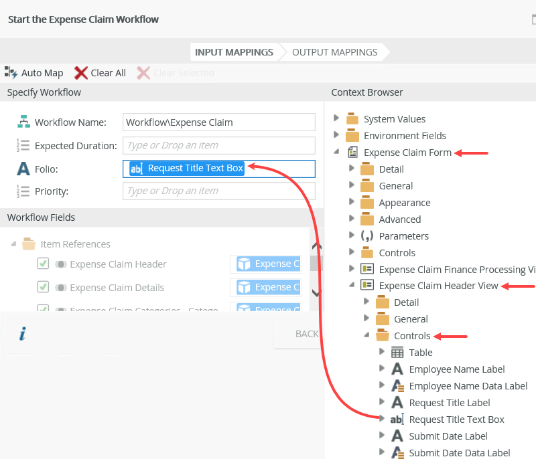Select the Input Mappings tab
536x459 pixels.
[234, 52]
